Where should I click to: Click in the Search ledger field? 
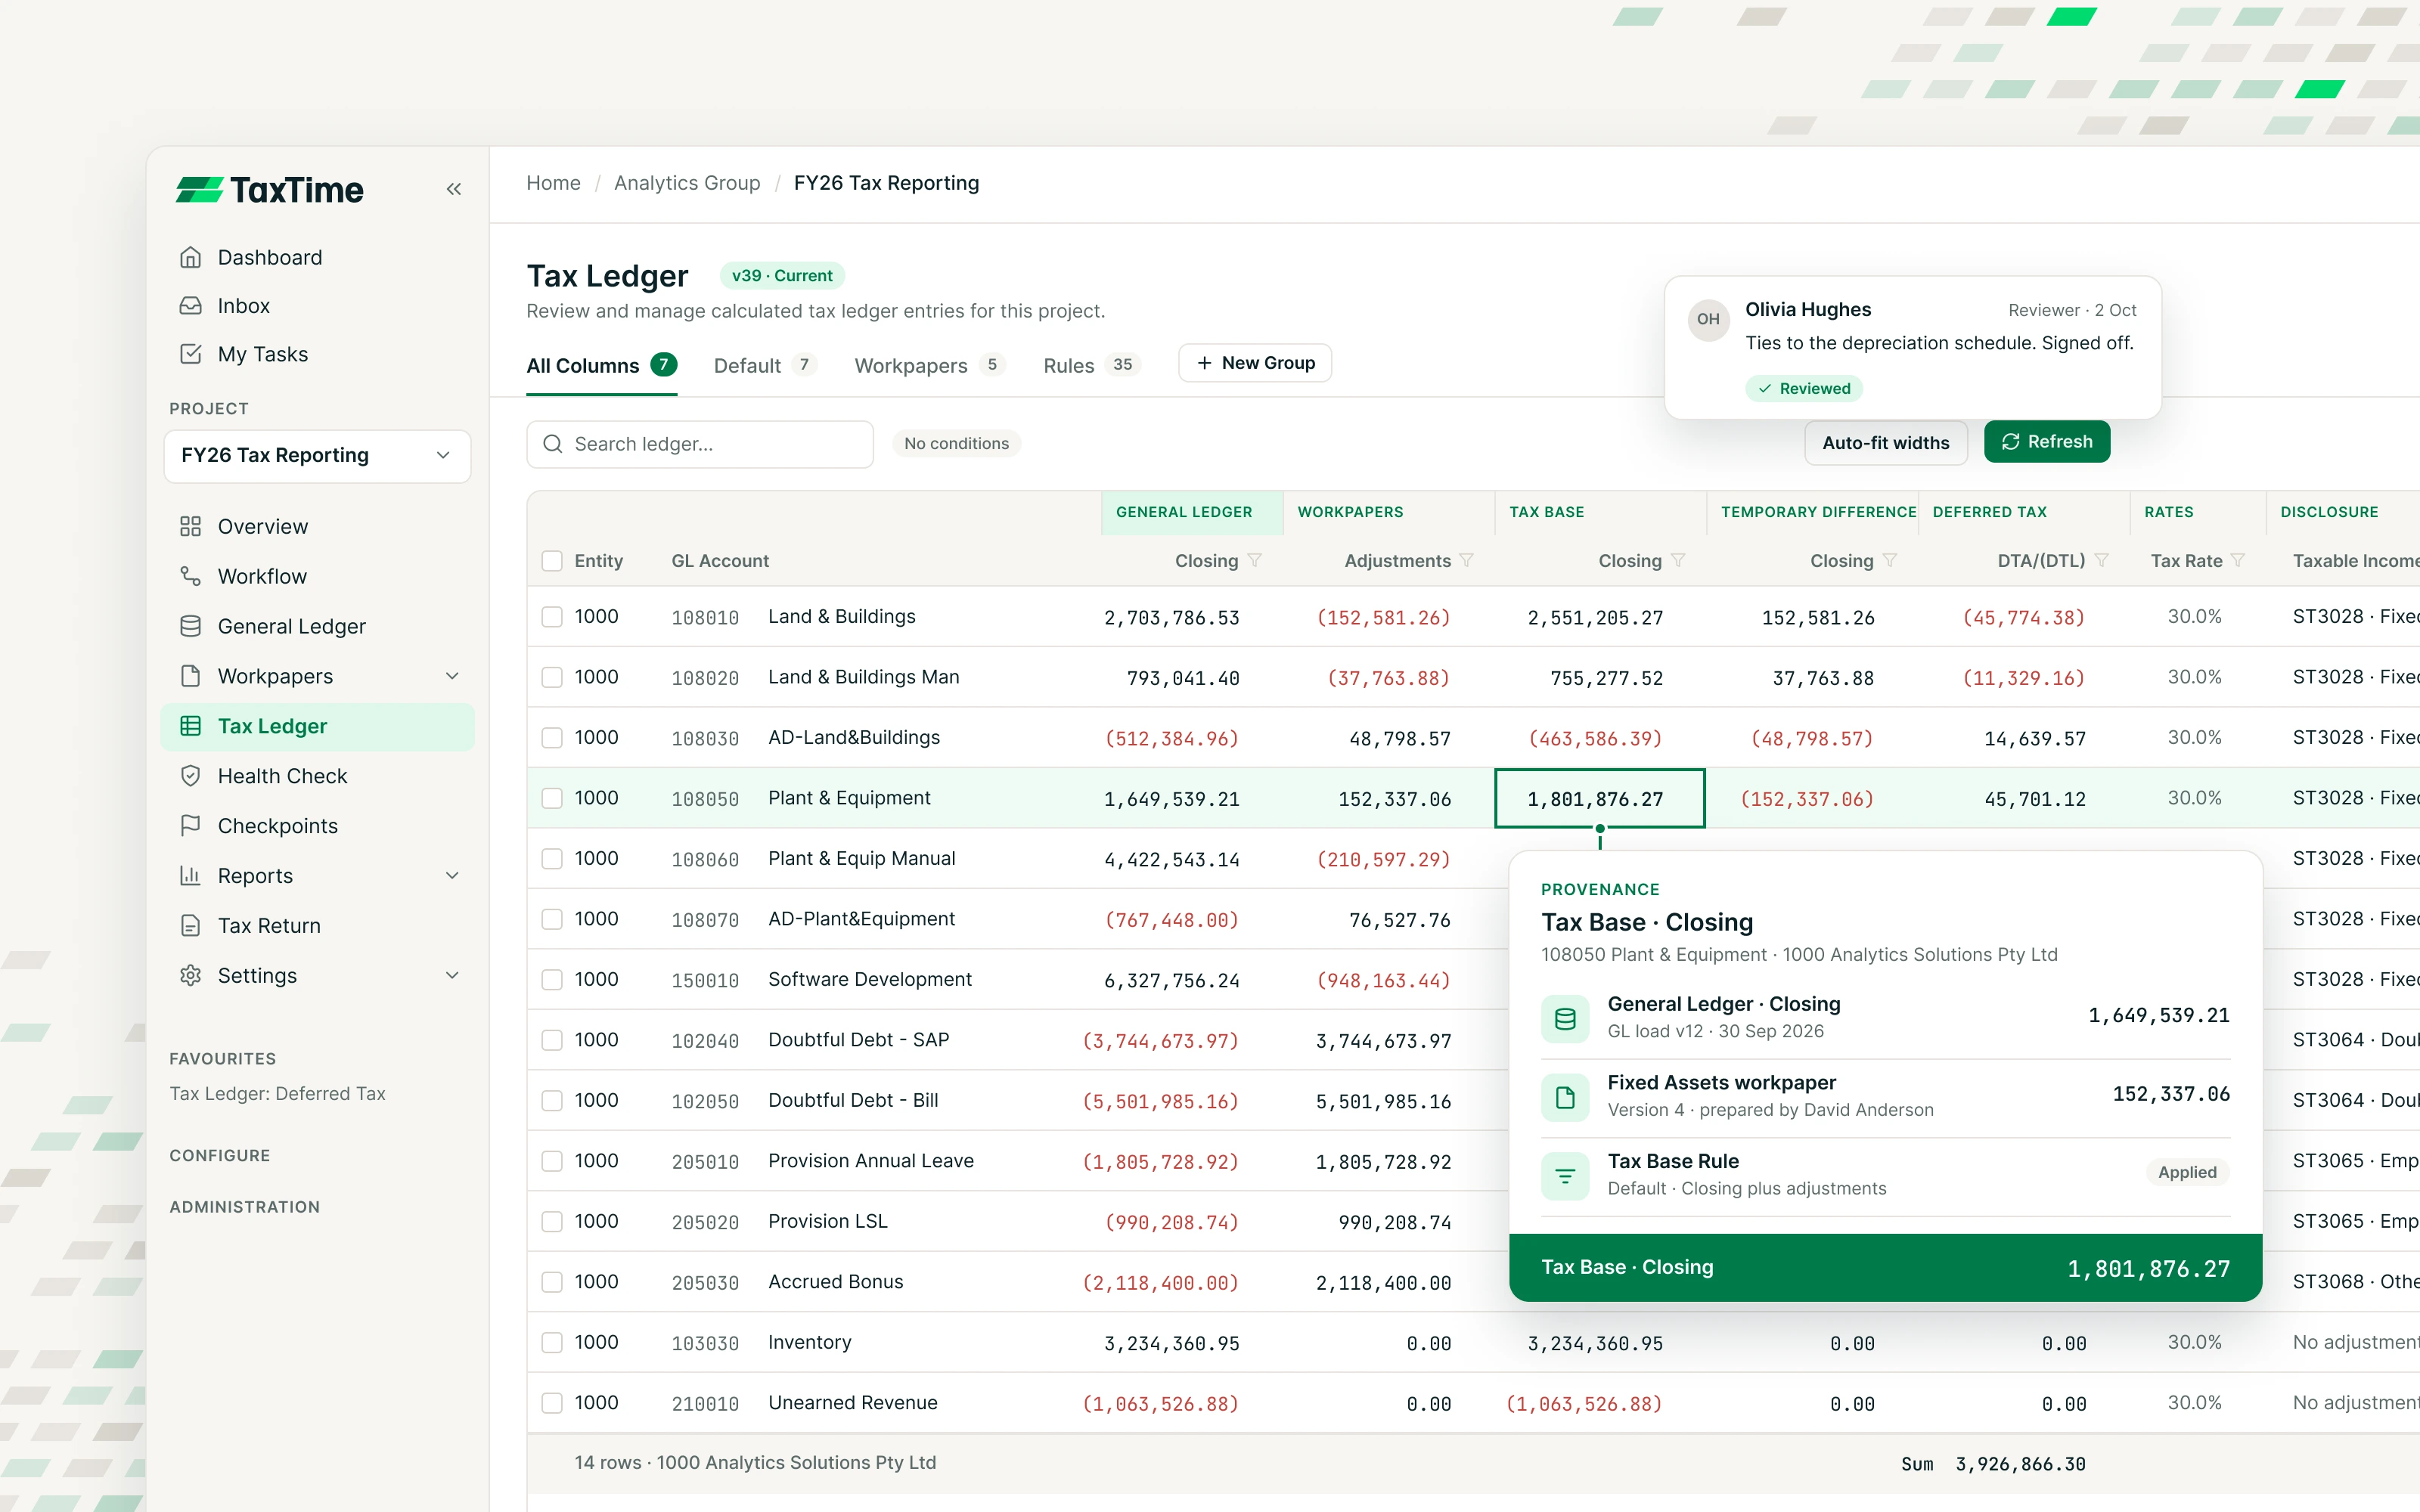(700, 444)
